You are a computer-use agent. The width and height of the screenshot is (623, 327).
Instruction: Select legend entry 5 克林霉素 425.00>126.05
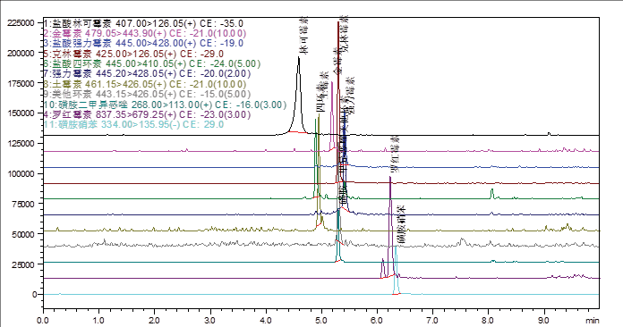pyautogui.click(x=133, y=54)
